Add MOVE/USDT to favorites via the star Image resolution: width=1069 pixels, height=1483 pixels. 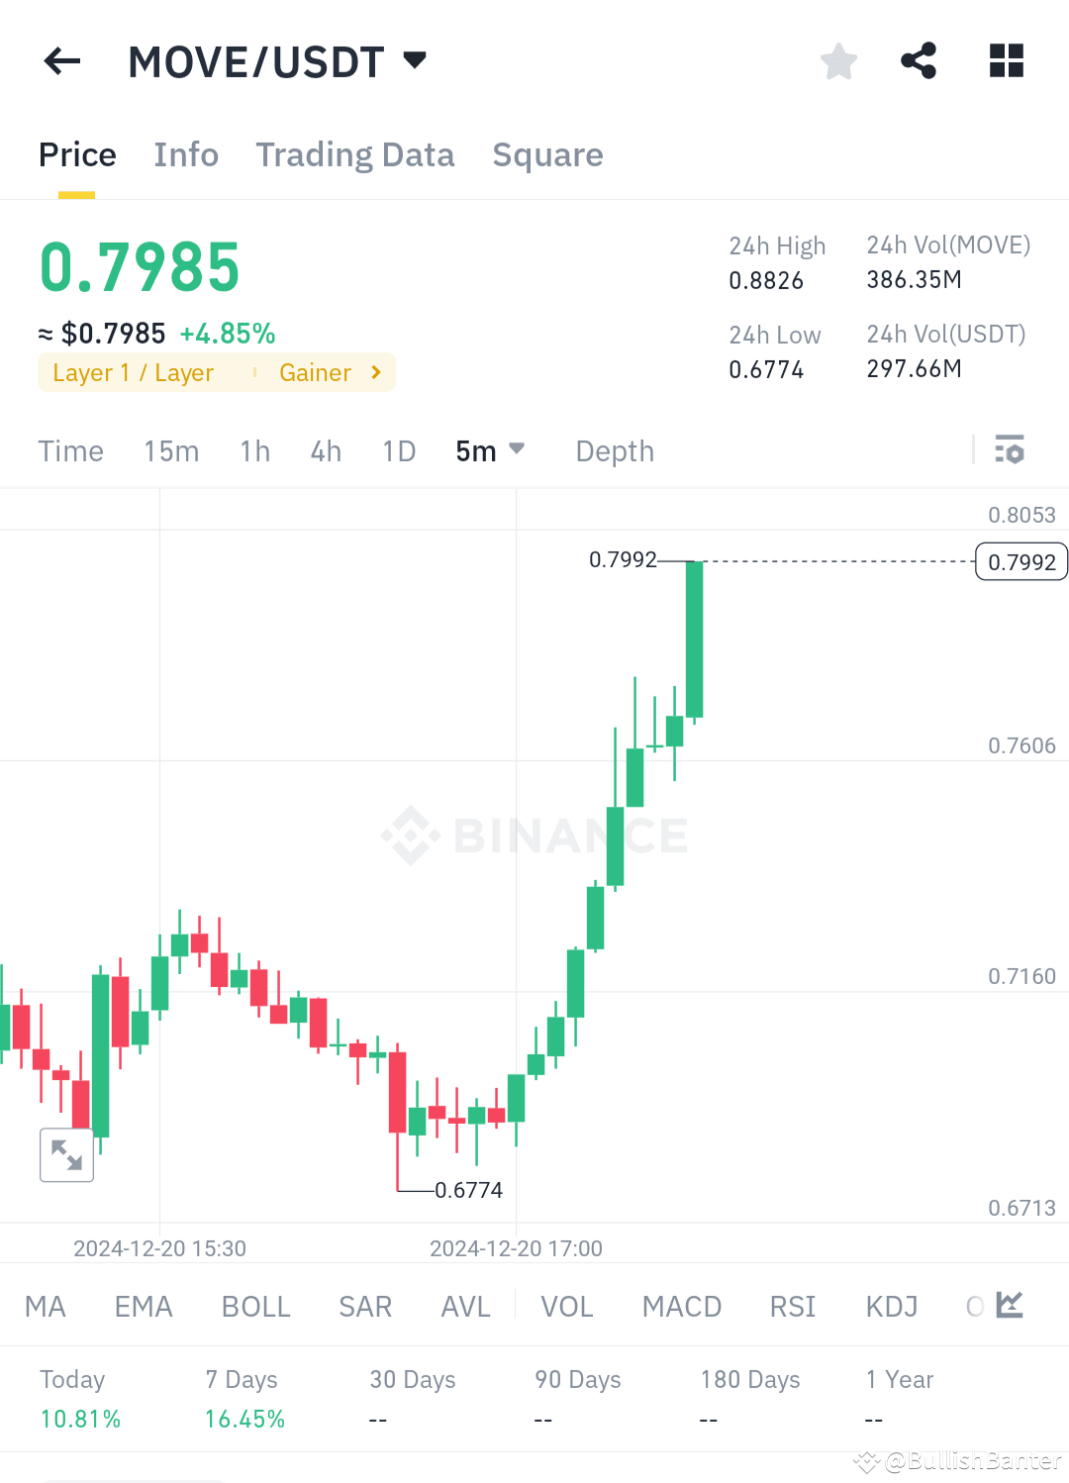pyautogui.click(x=838, y=60)
